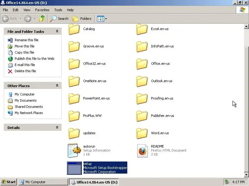Screen dimensions: 249x186
Task: Select the InfoPath.en-us folder icon
Action: point(142,47)
